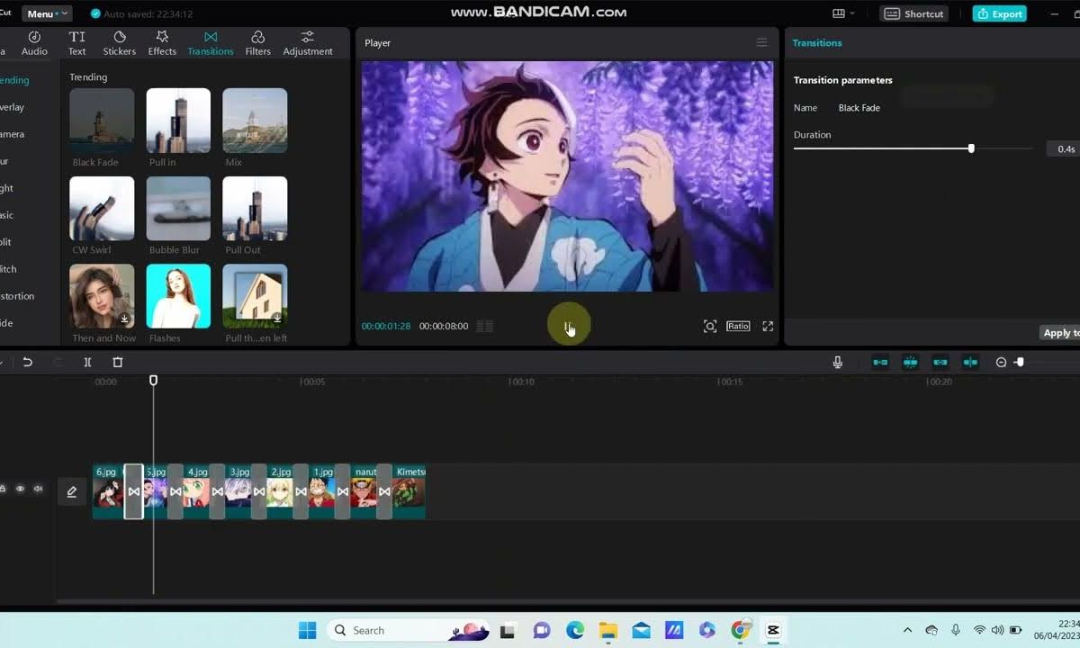
Task: Select the Bubble Blur transition thumbnail
Action: (x=178, y=209)
